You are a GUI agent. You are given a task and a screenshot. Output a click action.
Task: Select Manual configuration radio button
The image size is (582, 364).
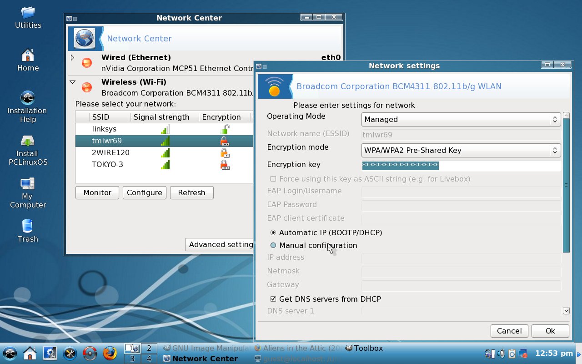coord(273,245)
